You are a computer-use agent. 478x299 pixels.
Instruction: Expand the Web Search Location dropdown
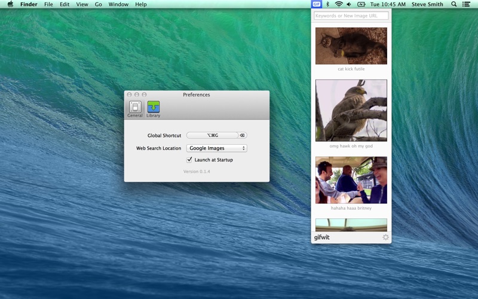[217, 148]
